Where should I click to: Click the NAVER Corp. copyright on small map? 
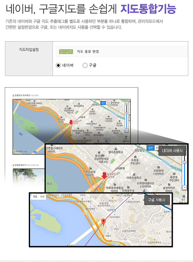click(x=20, y=152)
